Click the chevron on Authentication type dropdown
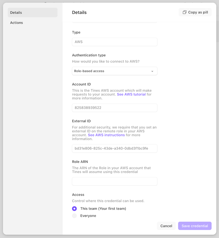The width and height of the screenshot is (219, 238). (x=152, y=71)
